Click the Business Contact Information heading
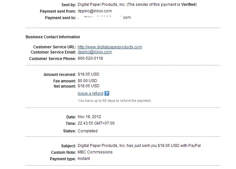Viewport: 236px width, 169px height. pos(53,37)
